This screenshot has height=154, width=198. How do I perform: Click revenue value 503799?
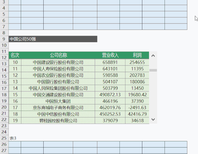[110, 88]
